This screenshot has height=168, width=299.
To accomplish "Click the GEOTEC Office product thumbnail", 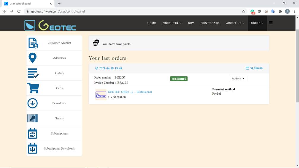I will point(101,95).
